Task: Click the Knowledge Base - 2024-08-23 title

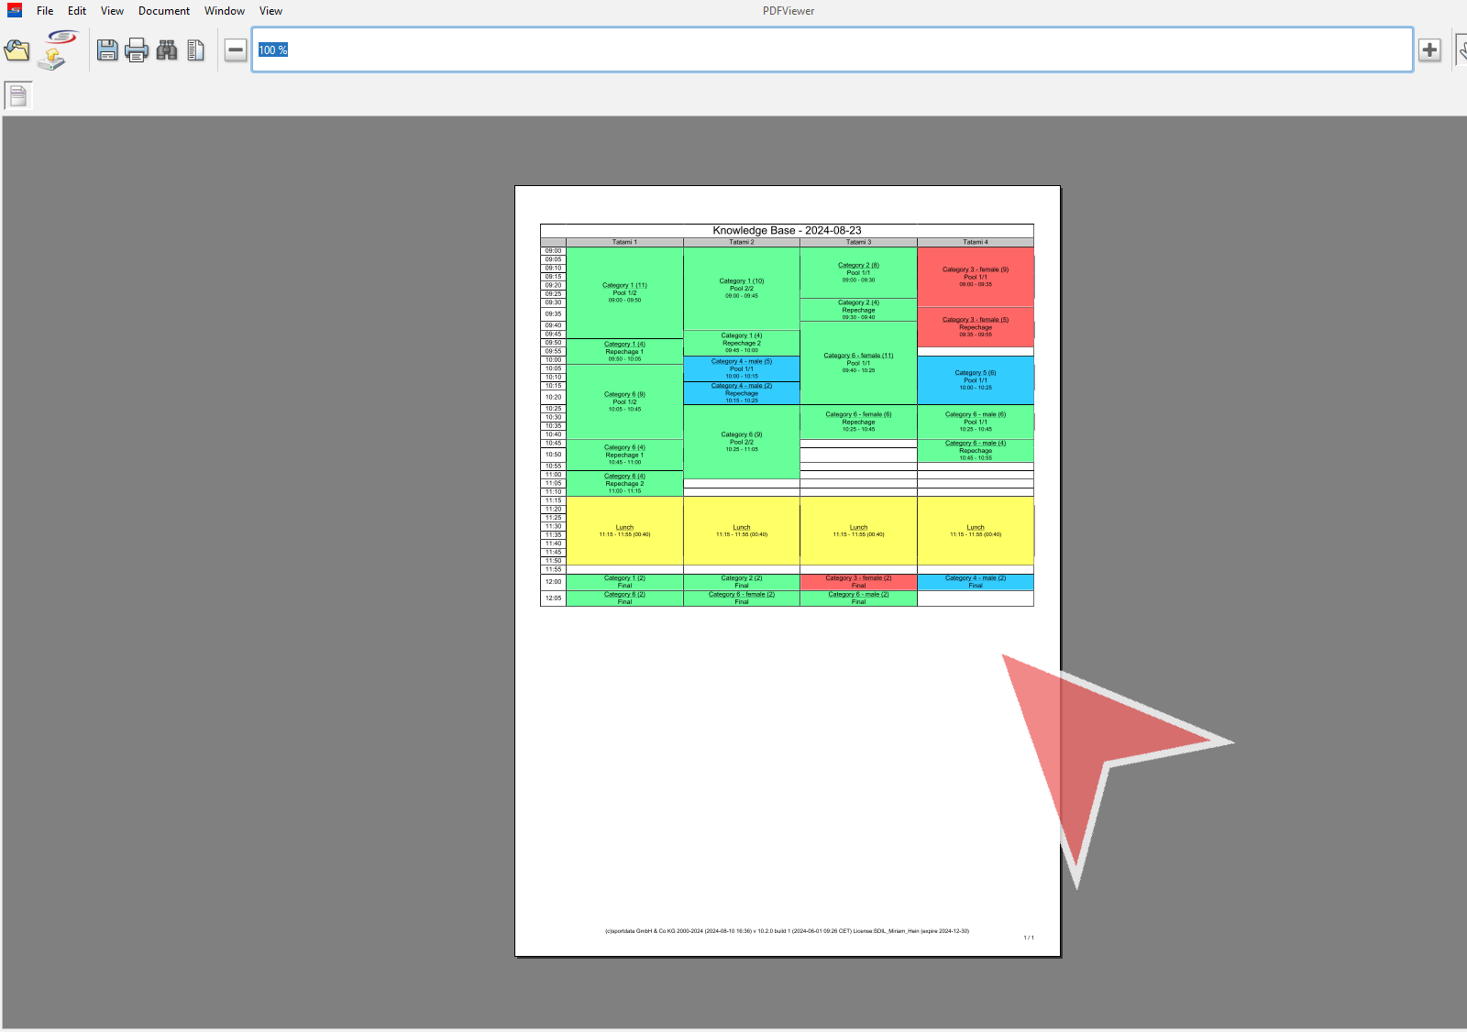Action: pyautogui.click(x=787, y=230)
